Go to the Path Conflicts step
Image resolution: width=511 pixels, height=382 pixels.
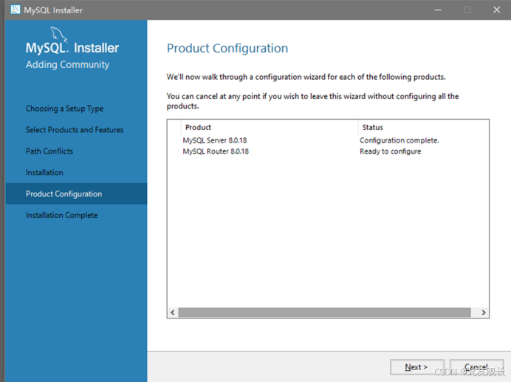coord(49,151)
